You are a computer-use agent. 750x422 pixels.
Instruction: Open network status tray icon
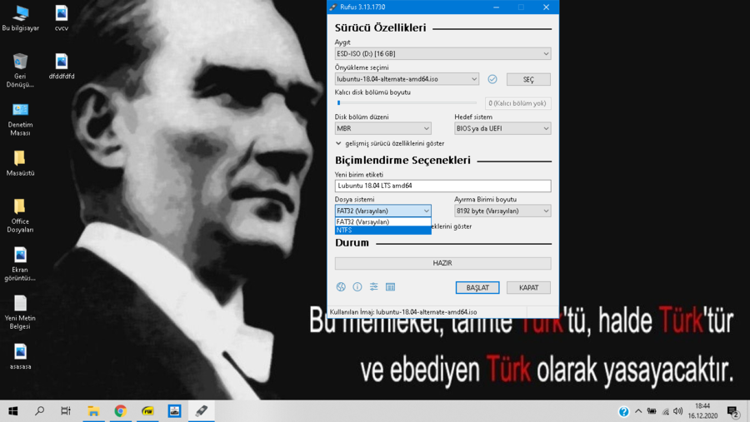665,411
